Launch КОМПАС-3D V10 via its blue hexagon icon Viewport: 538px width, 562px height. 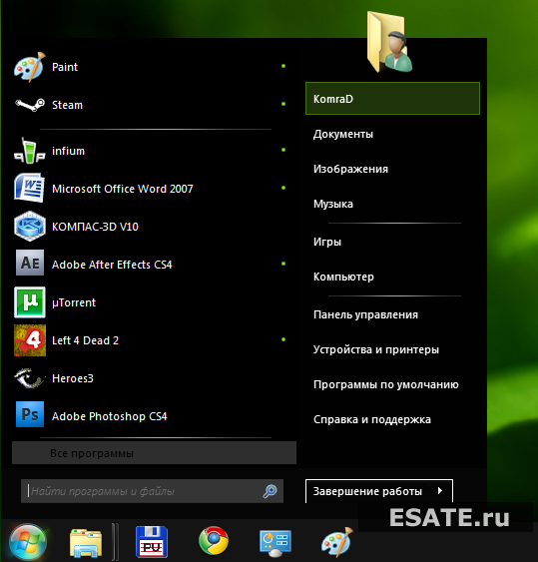coord(30,227)
